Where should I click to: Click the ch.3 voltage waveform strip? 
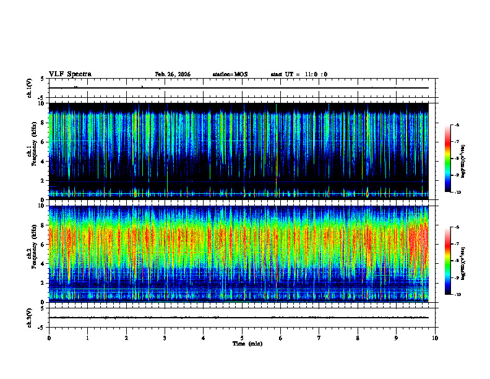[242, 318]
